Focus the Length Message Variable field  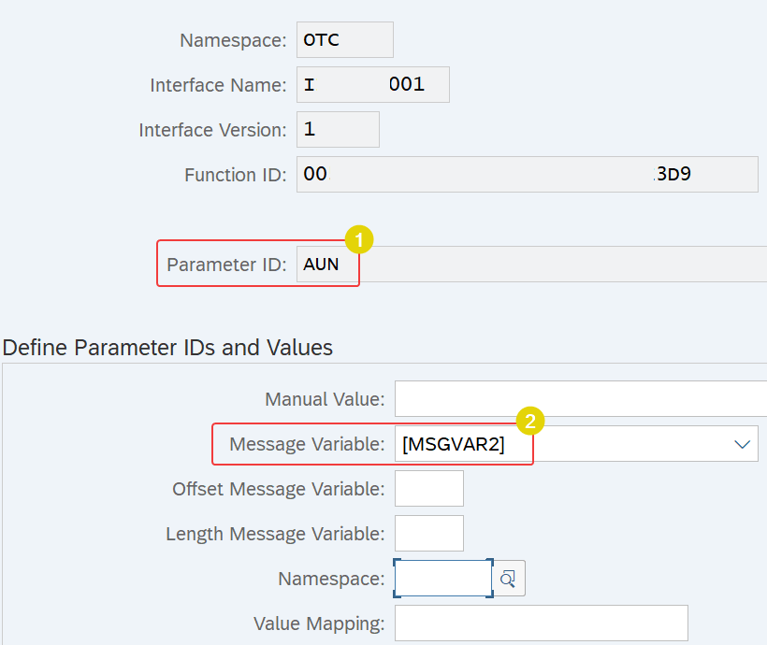point(429,534)
